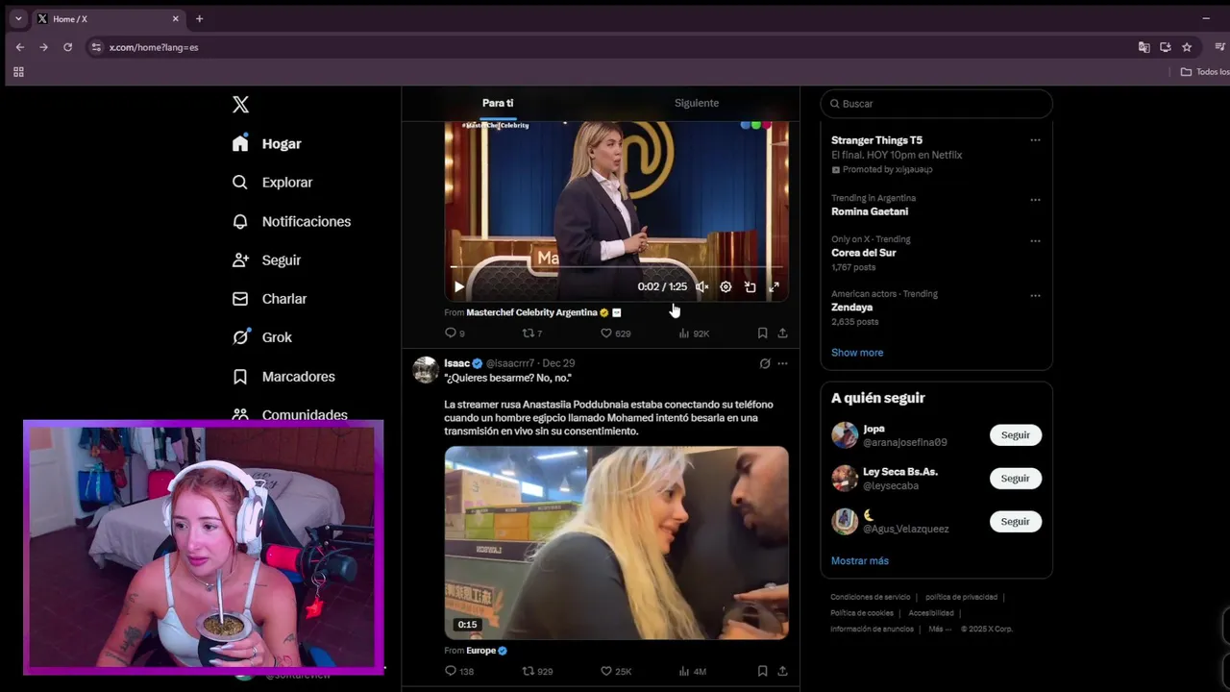This screenshot has height=692, width=1230.
Task: Open Masterchef Celebrity Argentina source link
Action: (x=531, y=312)
